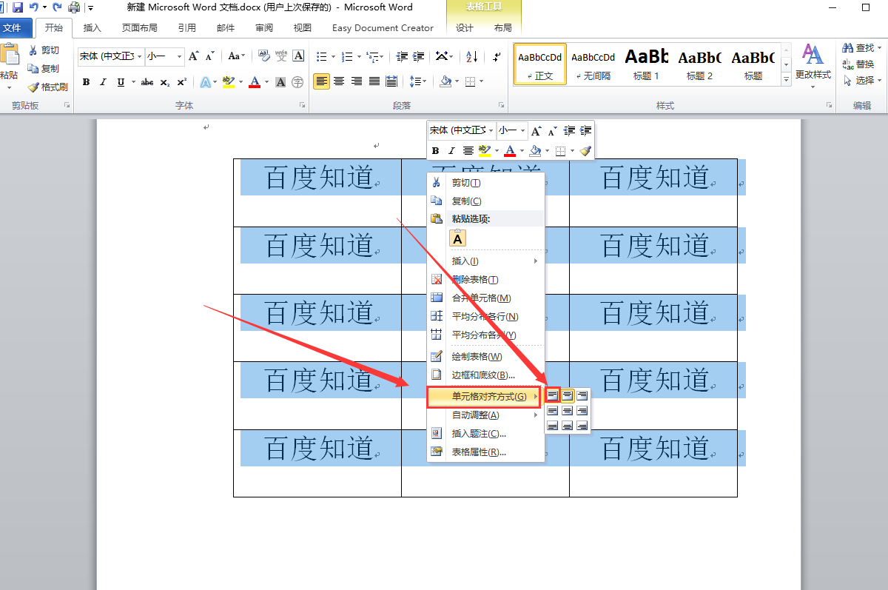Open ribbon Borders dropdown arrow

(482, 81)
